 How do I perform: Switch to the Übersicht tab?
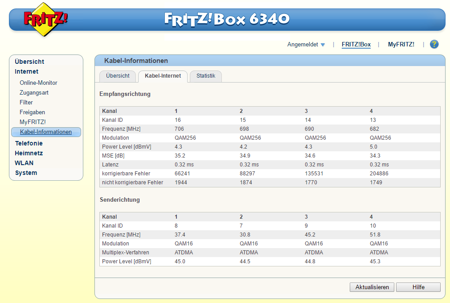(x=118, y=76)
